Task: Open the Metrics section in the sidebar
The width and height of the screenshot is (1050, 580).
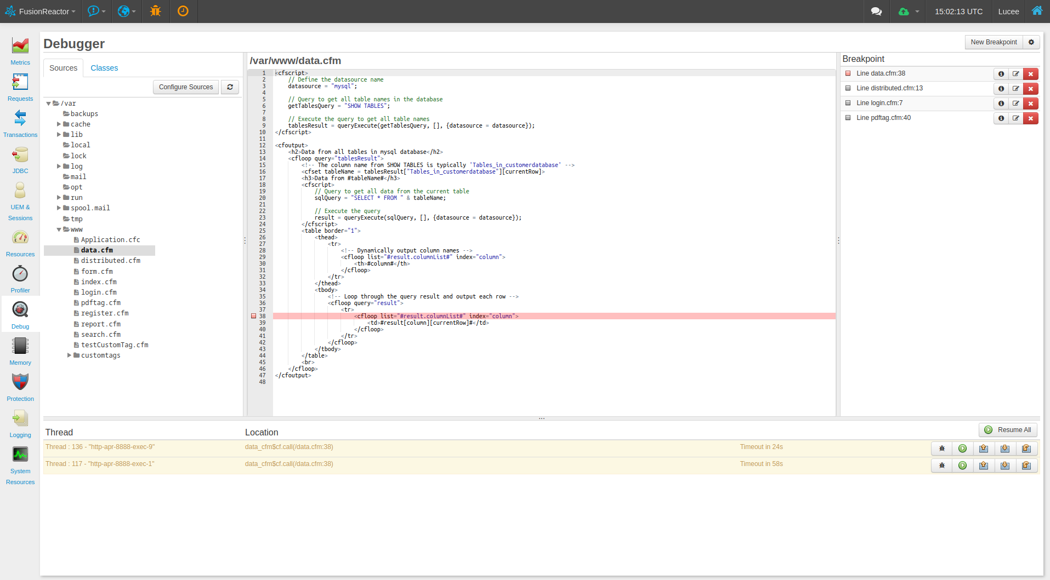Action: click(20, 51)
